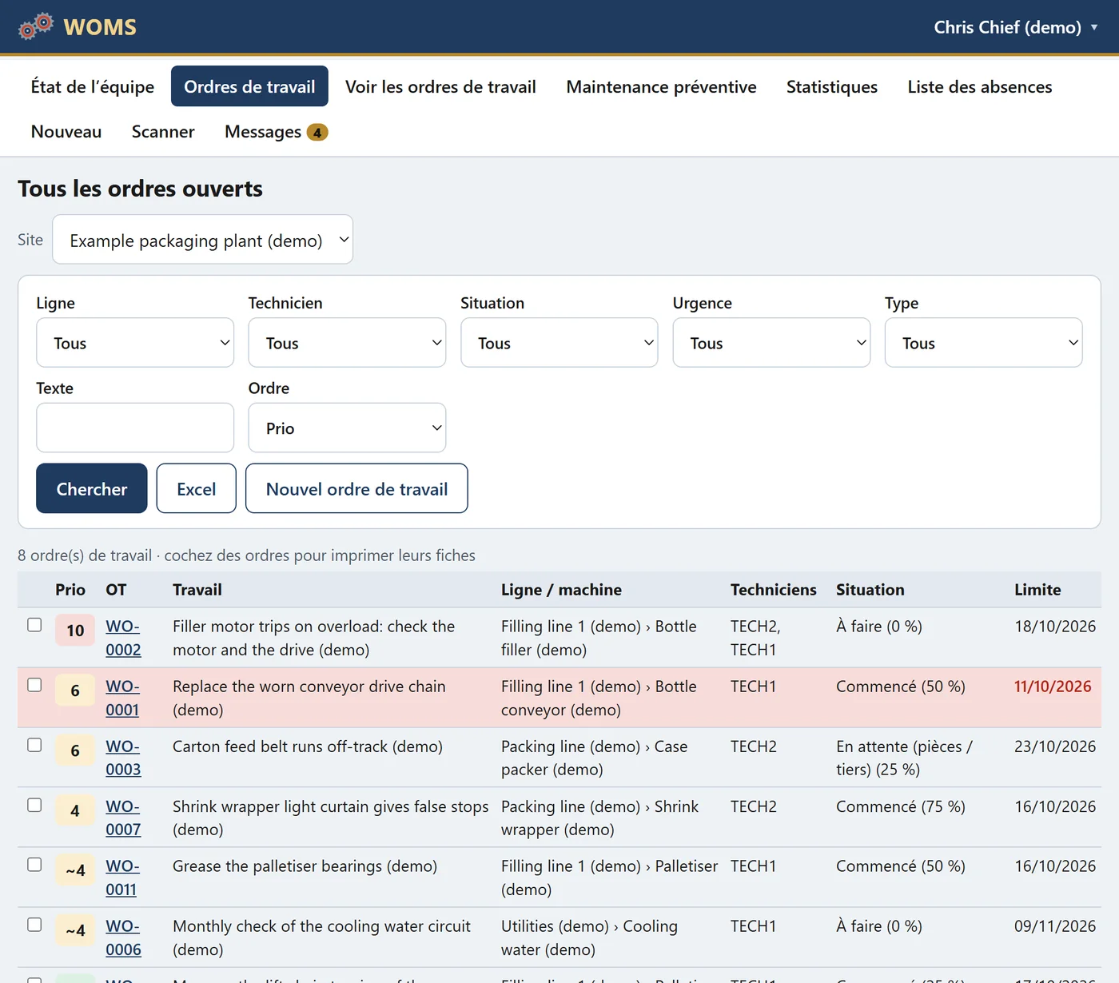Screen dimensions: 1119x983
Task: Open the Chris Chief user menu
Action: (1016, 27)
